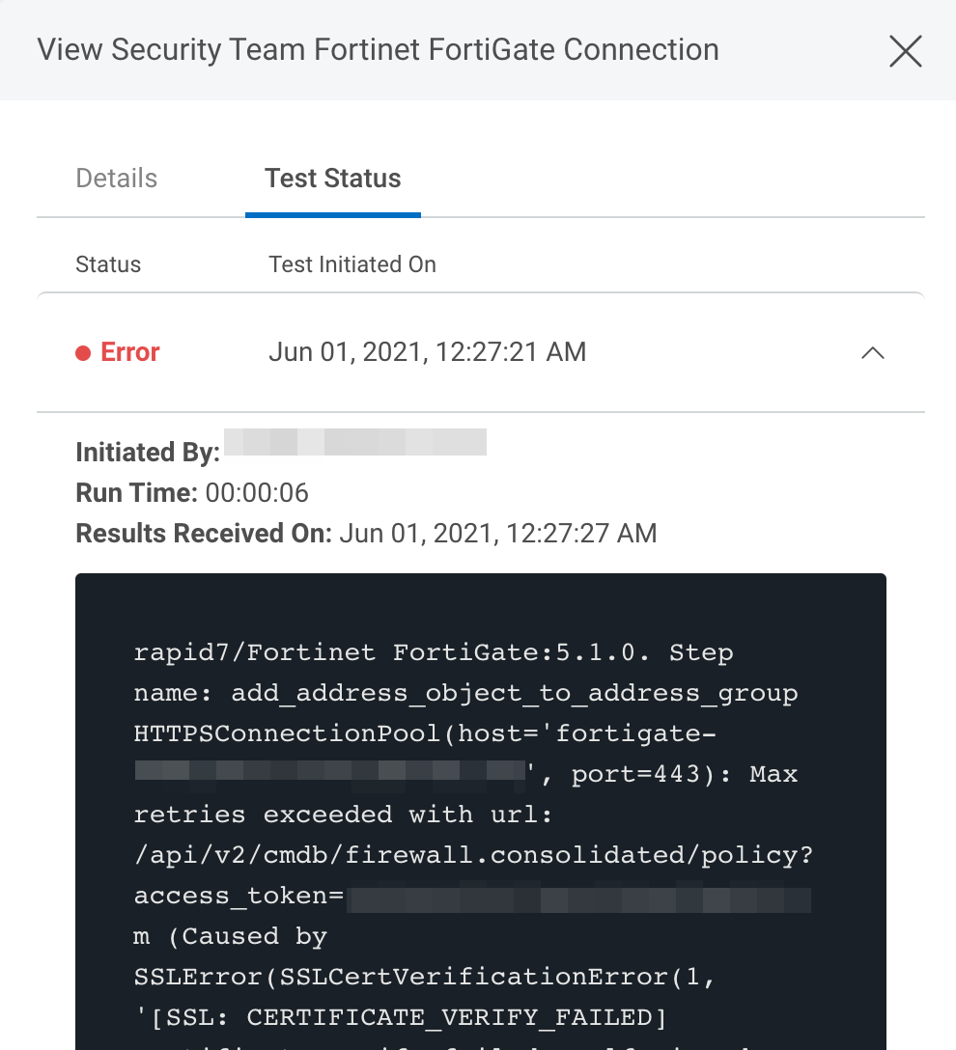Click the Results Received On 12:27:27 AM timestamp

coord(497,533)
